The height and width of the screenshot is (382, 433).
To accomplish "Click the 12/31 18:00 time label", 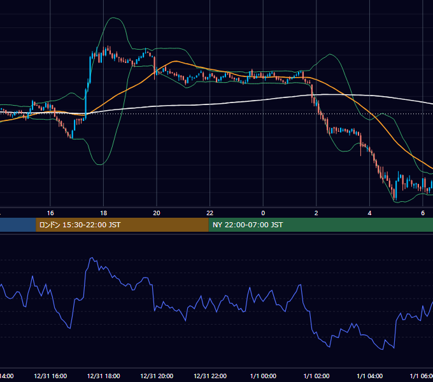I will tap(104, 376).
